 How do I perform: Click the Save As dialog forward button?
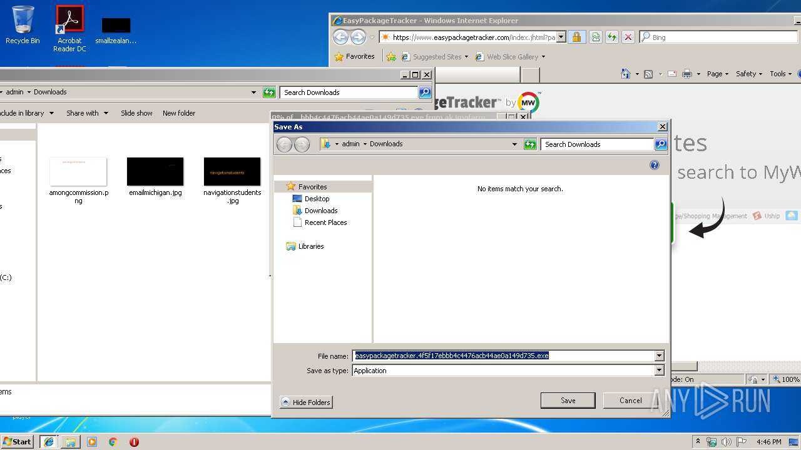point(302,144)
